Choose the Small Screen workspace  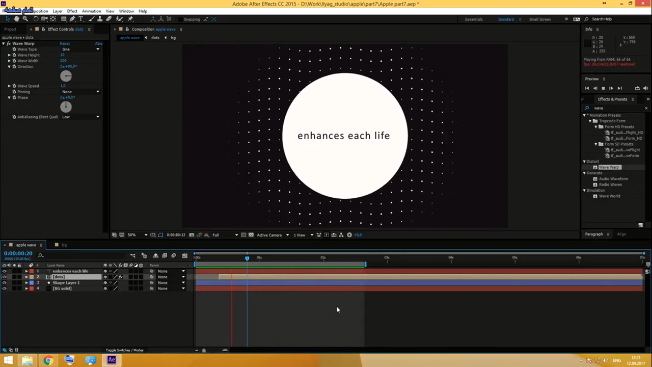point(540,19)
